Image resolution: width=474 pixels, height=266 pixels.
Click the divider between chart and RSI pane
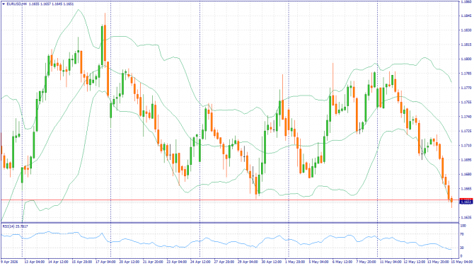pyautogui.click(x=230, y=223)
